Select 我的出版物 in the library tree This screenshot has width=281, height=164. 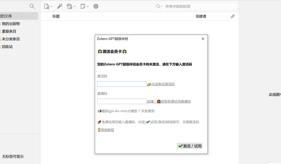coord(11,24)
